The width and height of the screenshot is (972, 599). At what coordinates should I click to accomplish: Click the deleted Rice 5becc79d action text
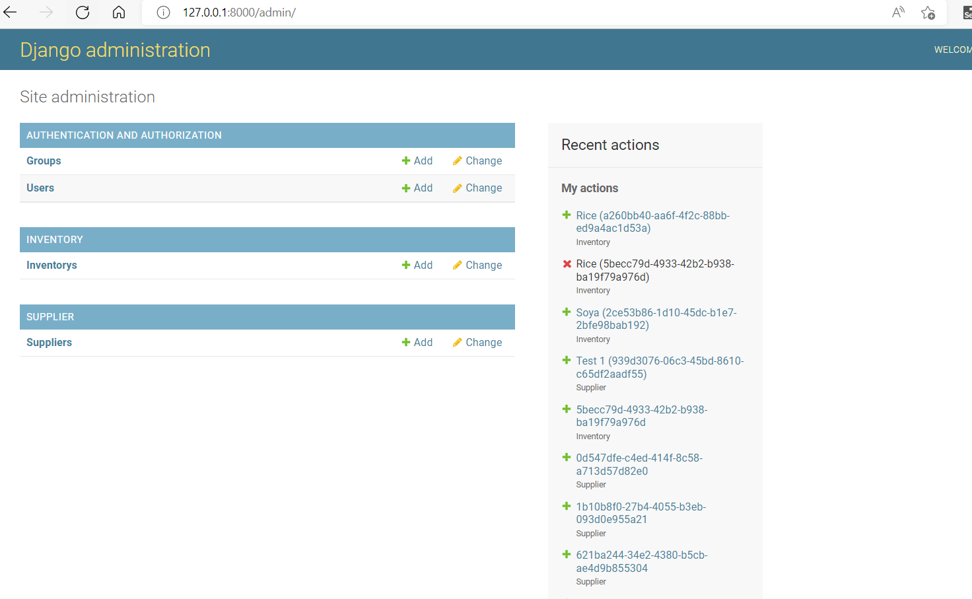[x=655, y=270]
